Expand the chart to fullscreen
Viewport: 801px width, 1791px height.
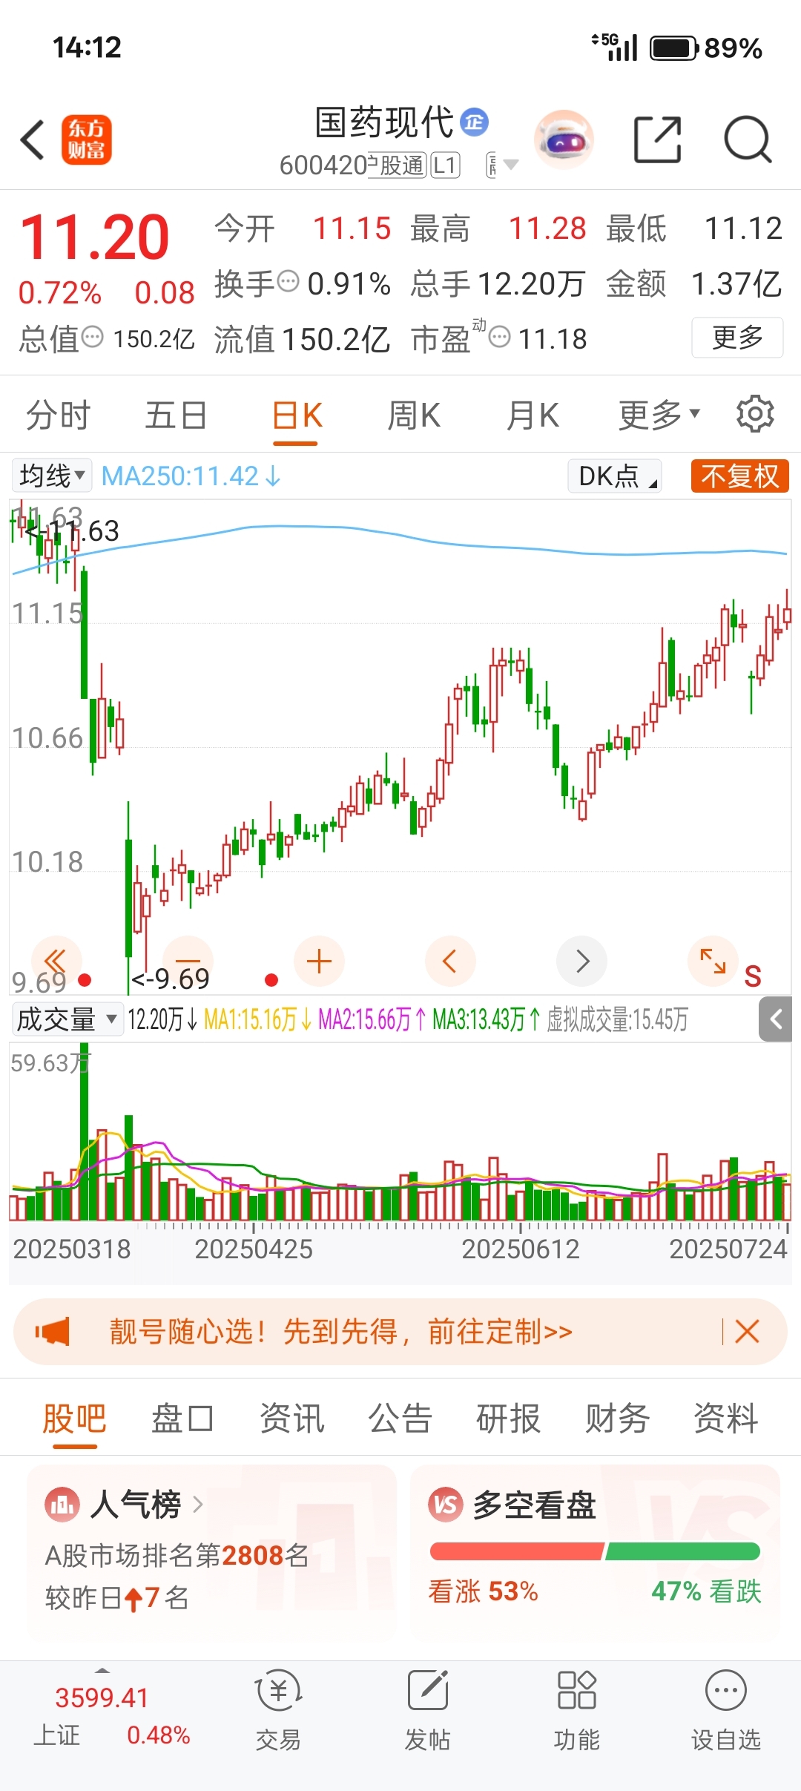point(713,961)
